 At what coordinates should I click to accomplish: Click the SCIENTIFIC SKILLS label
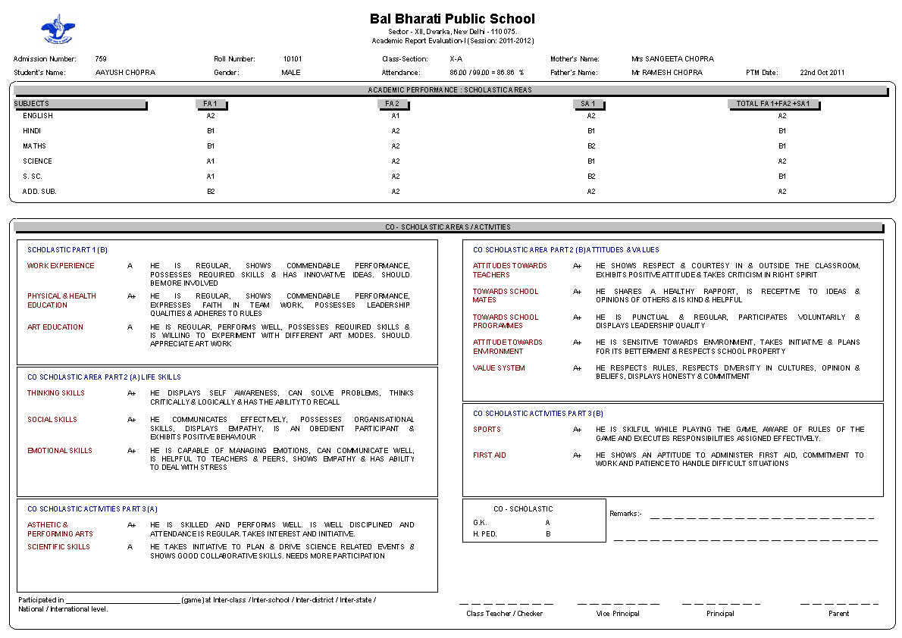point(58,547)
